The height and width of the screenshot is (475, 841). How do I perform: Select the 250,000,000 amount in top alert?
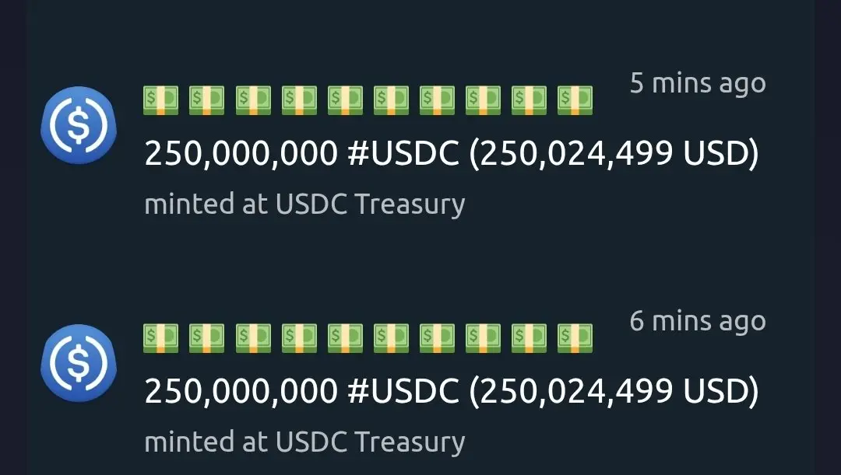pyautogui.click(x=241, y=154)
